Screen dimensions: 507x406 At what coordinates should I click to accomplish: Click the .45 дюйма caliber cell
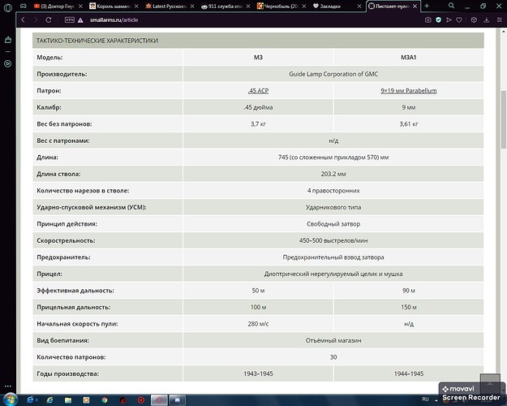[258, 107]
